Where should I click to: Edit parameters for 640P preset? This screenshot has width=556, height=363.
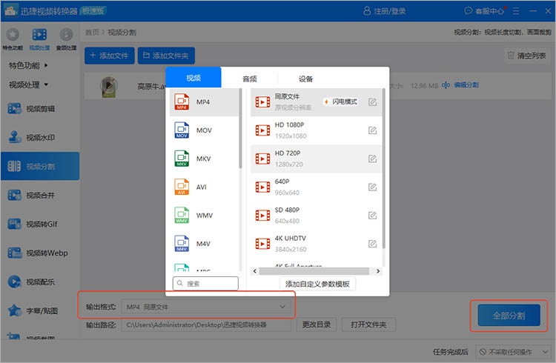pyautogui.click(x=372, y=187)
